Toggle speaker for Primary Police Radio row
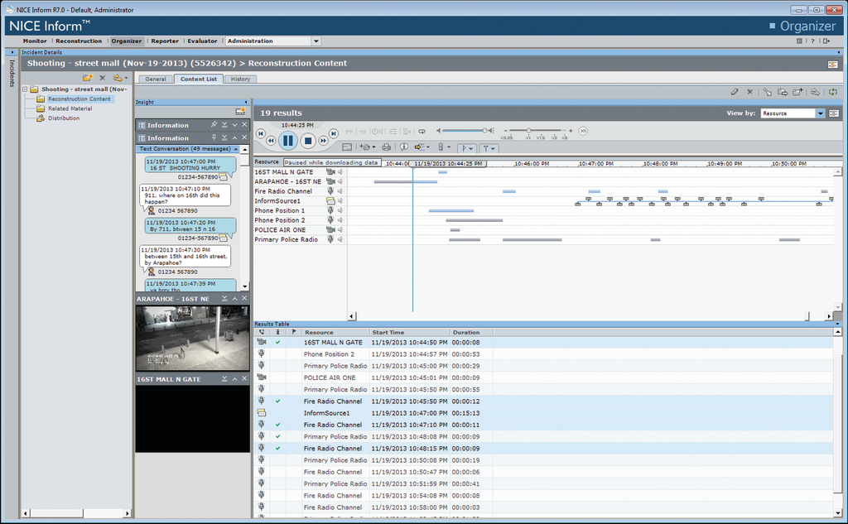 click(340, 239)
